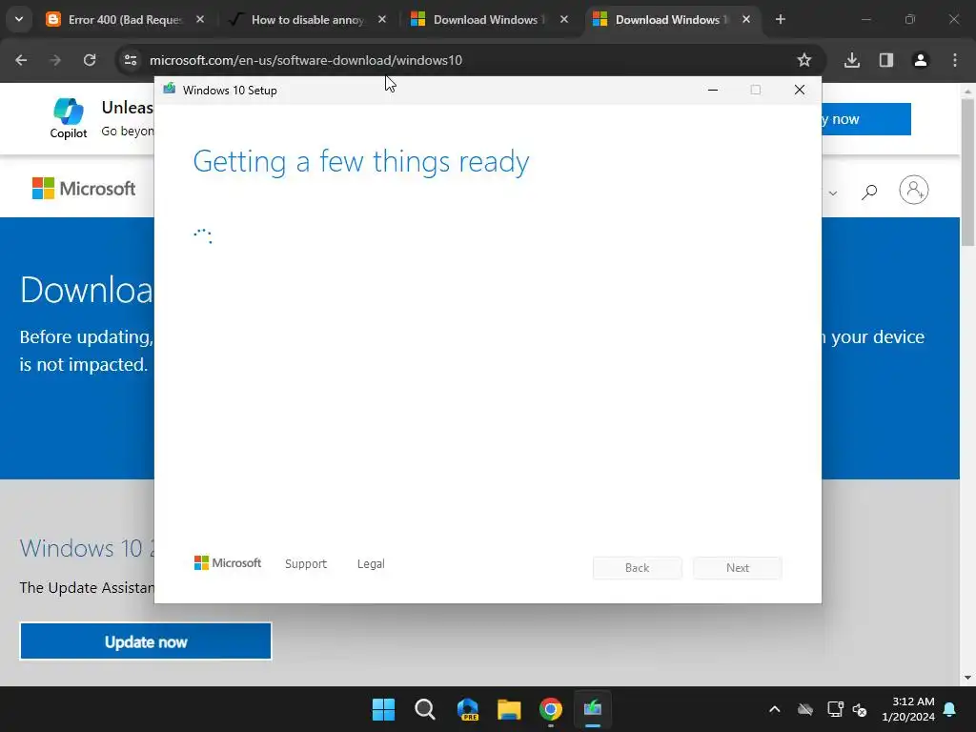Click the scrollbar down arrow
Screen dimensions: 976x732
point(967,678)
